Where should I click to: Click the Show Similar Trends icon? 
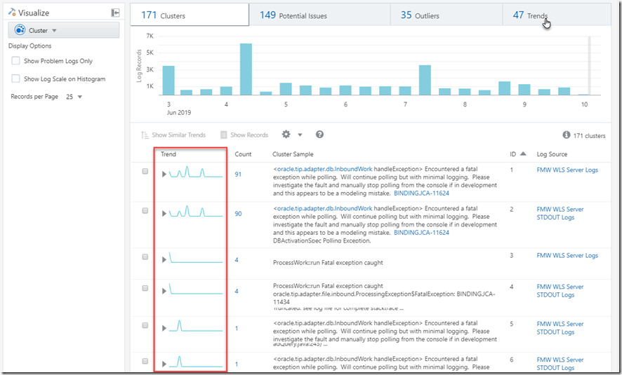(145, 135)
